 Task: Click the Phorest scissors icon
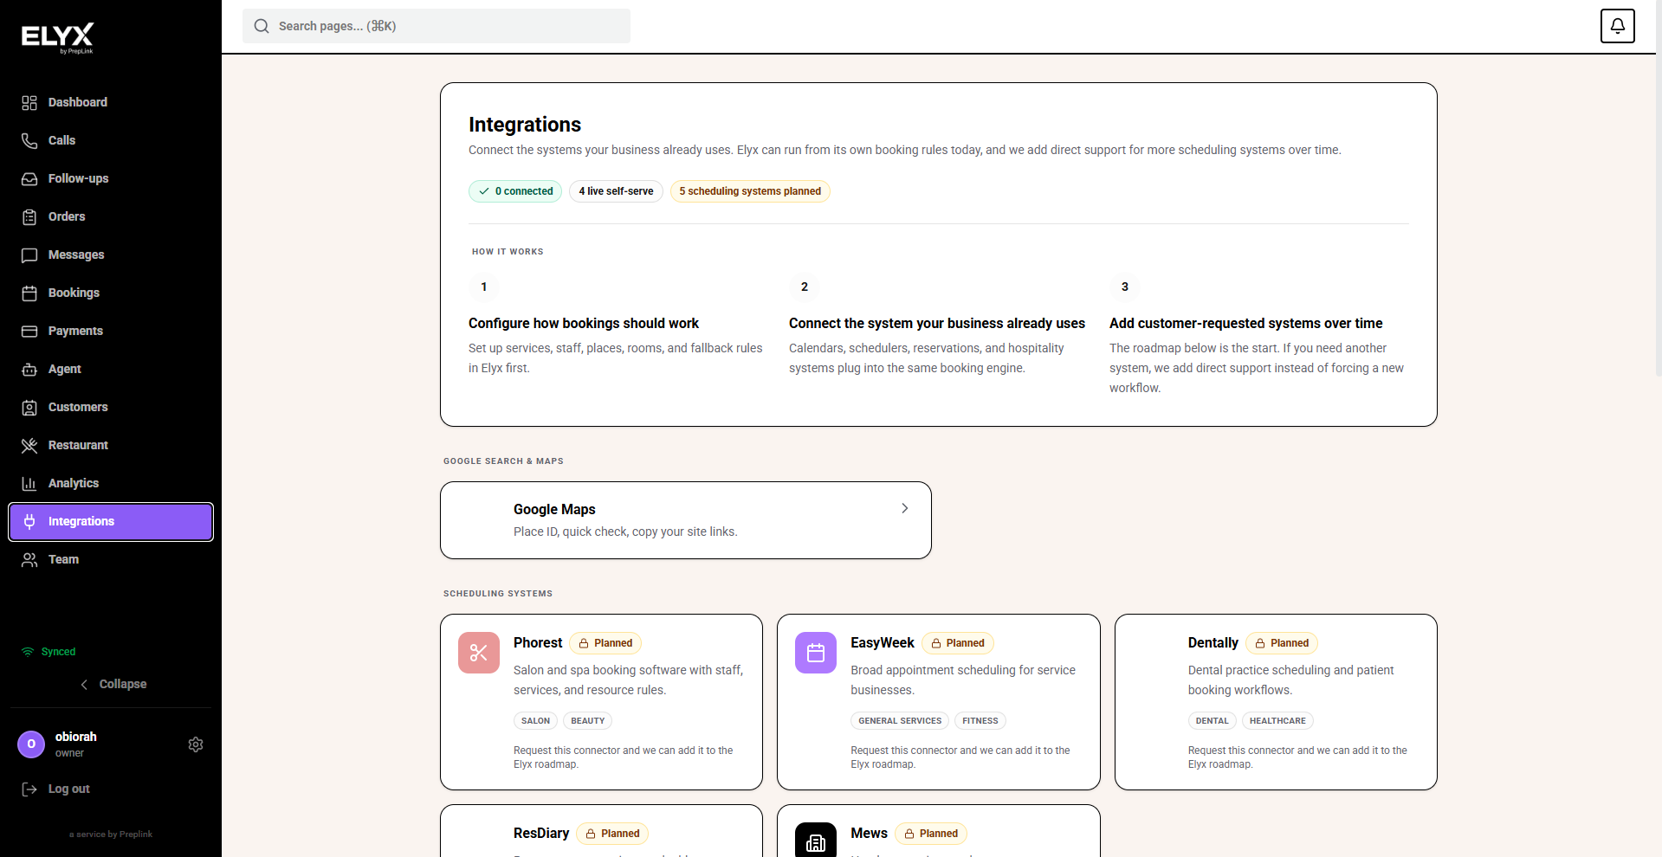(479, 653)
